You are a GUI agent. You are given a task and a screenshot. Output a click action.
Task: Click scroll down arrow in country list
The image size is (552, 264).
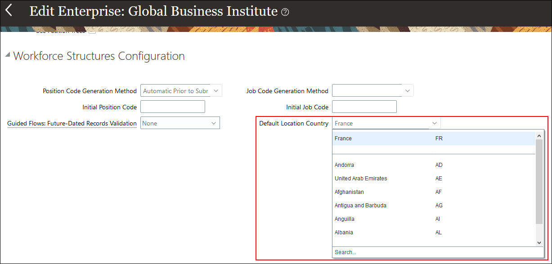click(539, 243)
